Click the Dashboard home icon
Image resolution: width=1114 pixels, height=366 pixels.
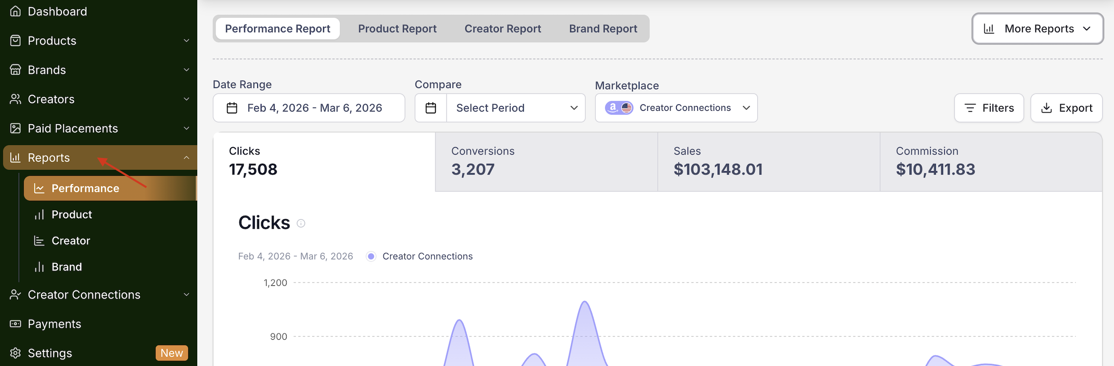(15, 11)
